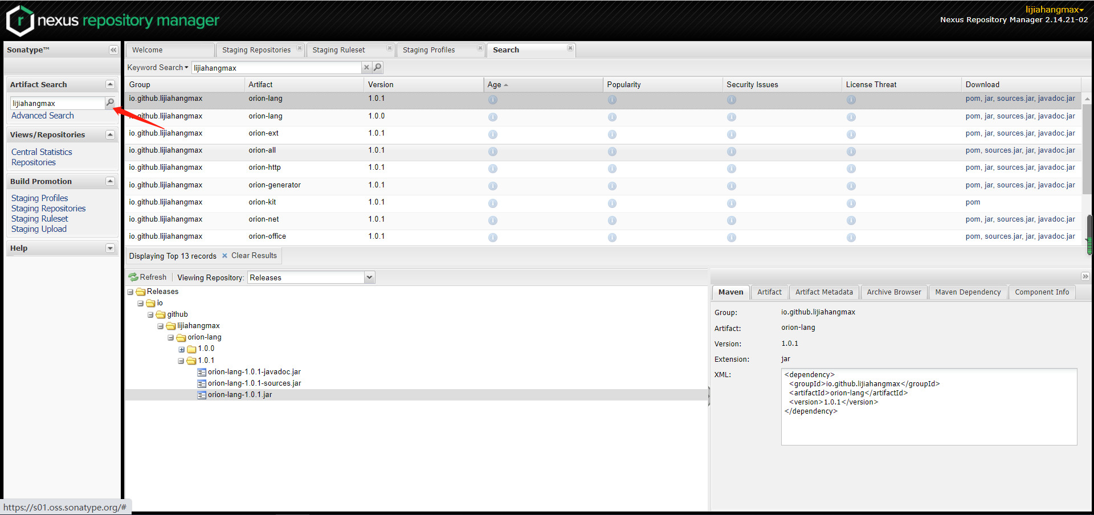Expand the Help section
This screenshot has height=515, width=1094.
click(110, 248)
